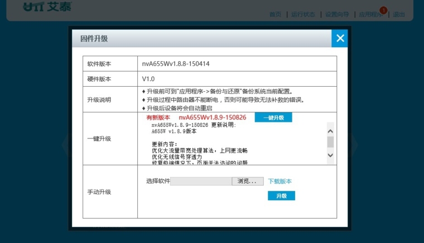Click the new version nvA655Wv1.8.9-150826 text
424x243 pixels.
213,118
